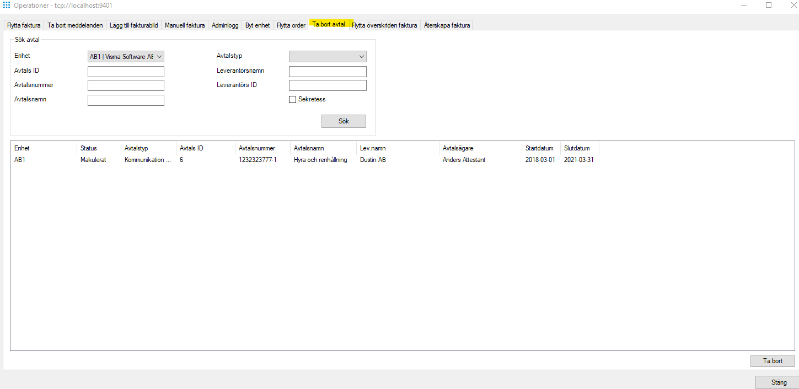Screen dimensions: 799x389
Task: Switch to the Flytta faktura tab
Action: [23, 25]
